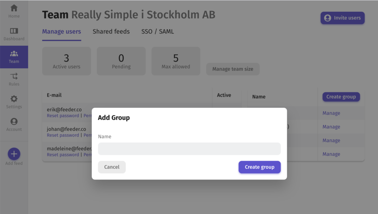
Task: Click the group Name input field
Action: point(189,149)
